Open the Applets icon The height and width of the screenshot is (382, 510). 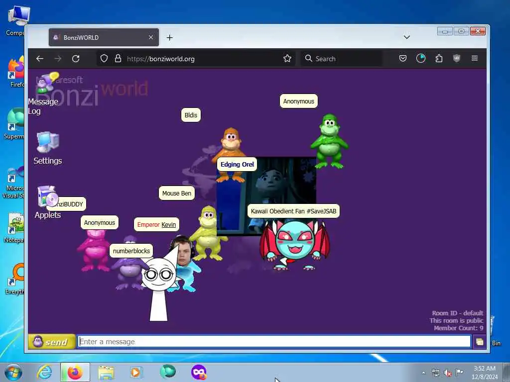click(x=47, y=202)
